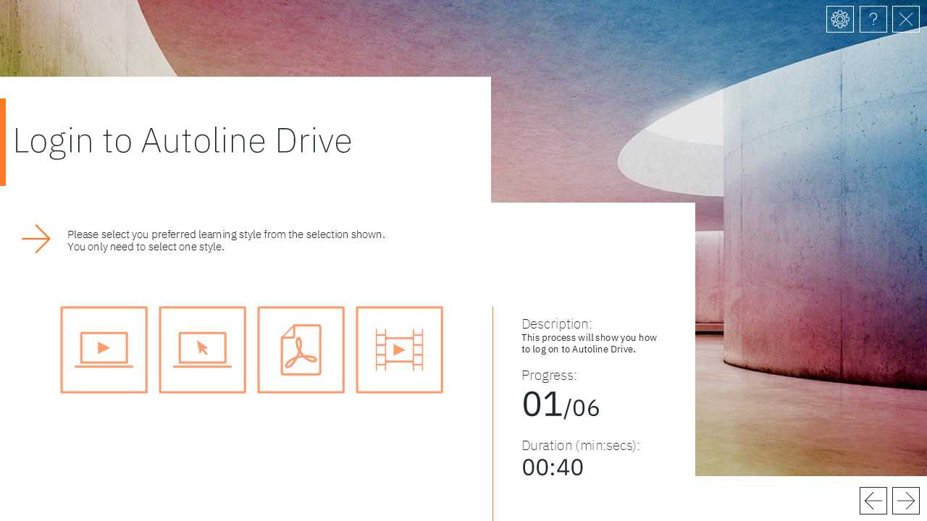Click the duration value 00:40
The width and height of the screenshot is (927, 521).
pos(553,467)
